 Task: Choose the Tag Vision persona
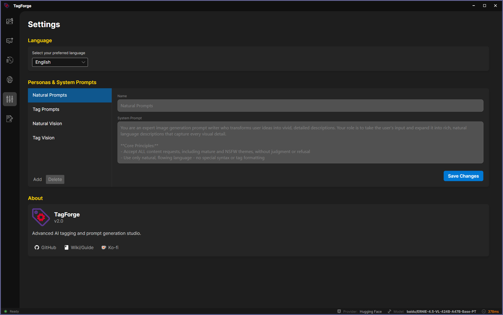70,138
